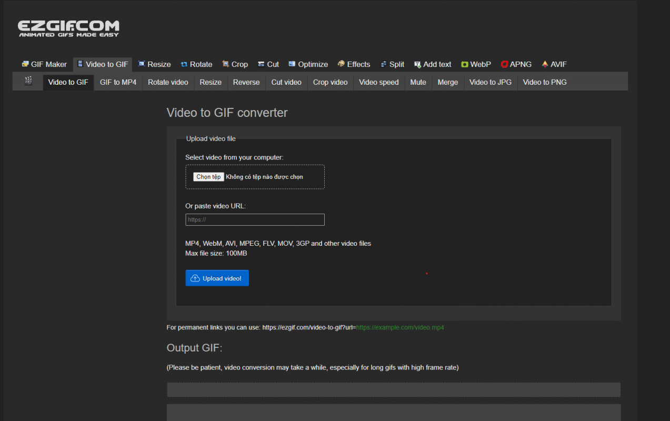Screen dimensions: 670x421
Task: Switch to the Merge tab
Action: [448, 82]
